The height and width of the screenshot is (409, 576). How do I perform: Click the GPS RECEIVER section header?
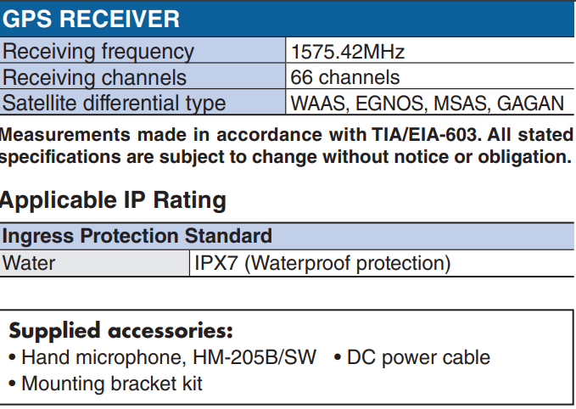(92, 19)
